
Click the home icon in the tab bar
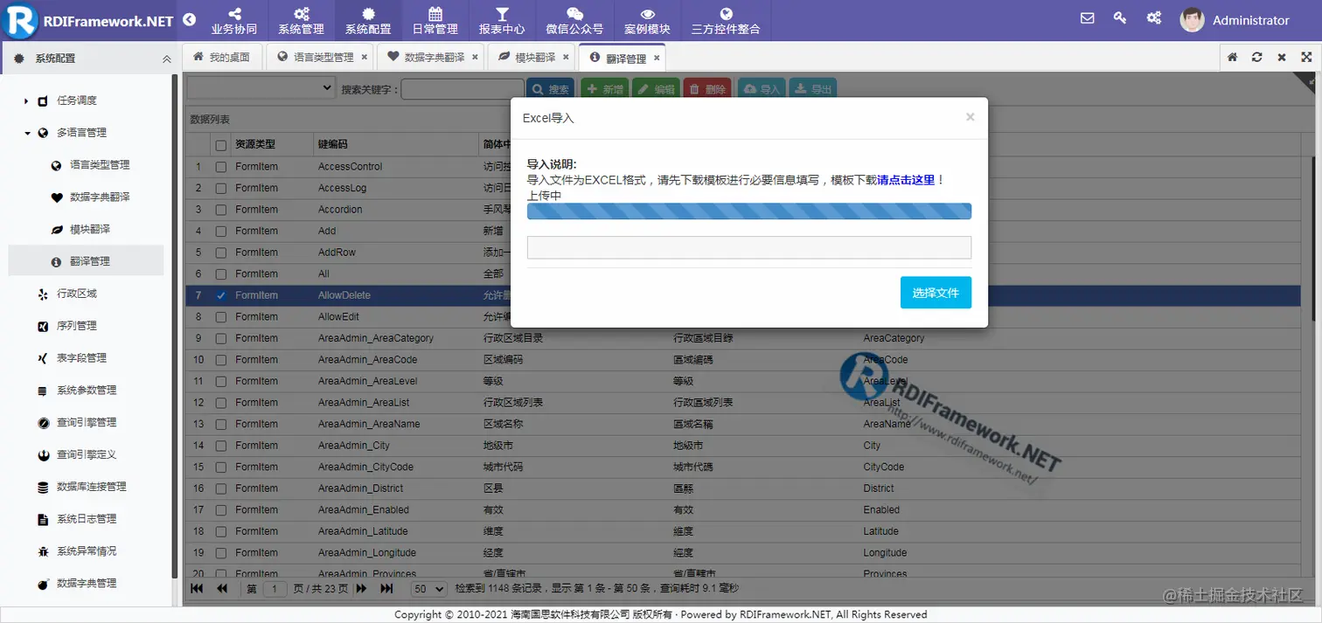[x=1231, y=56]
